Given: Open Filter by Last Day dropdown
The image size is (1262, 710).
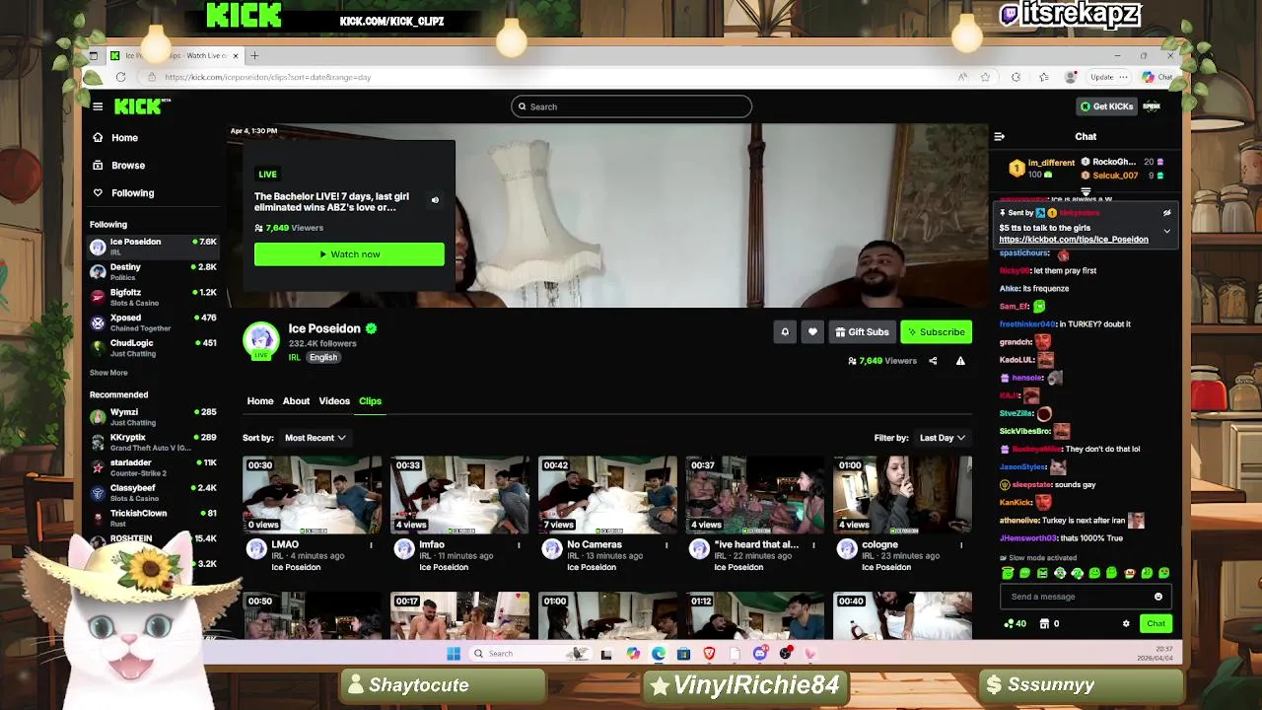Looking at the screenshot, I should [942, 438].
